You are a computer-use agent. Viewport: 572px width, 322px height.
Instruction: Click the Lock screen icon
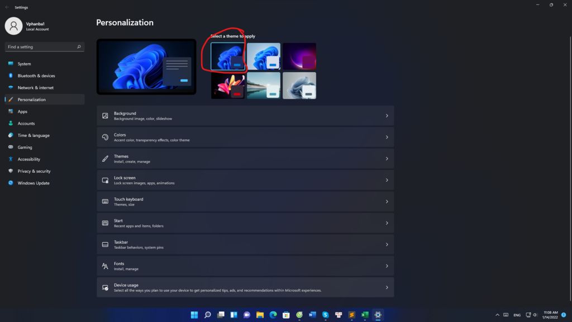105,180
